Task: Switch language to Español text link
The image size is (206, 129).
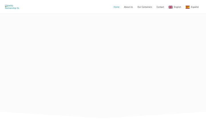Action: (x=195, y=7)
